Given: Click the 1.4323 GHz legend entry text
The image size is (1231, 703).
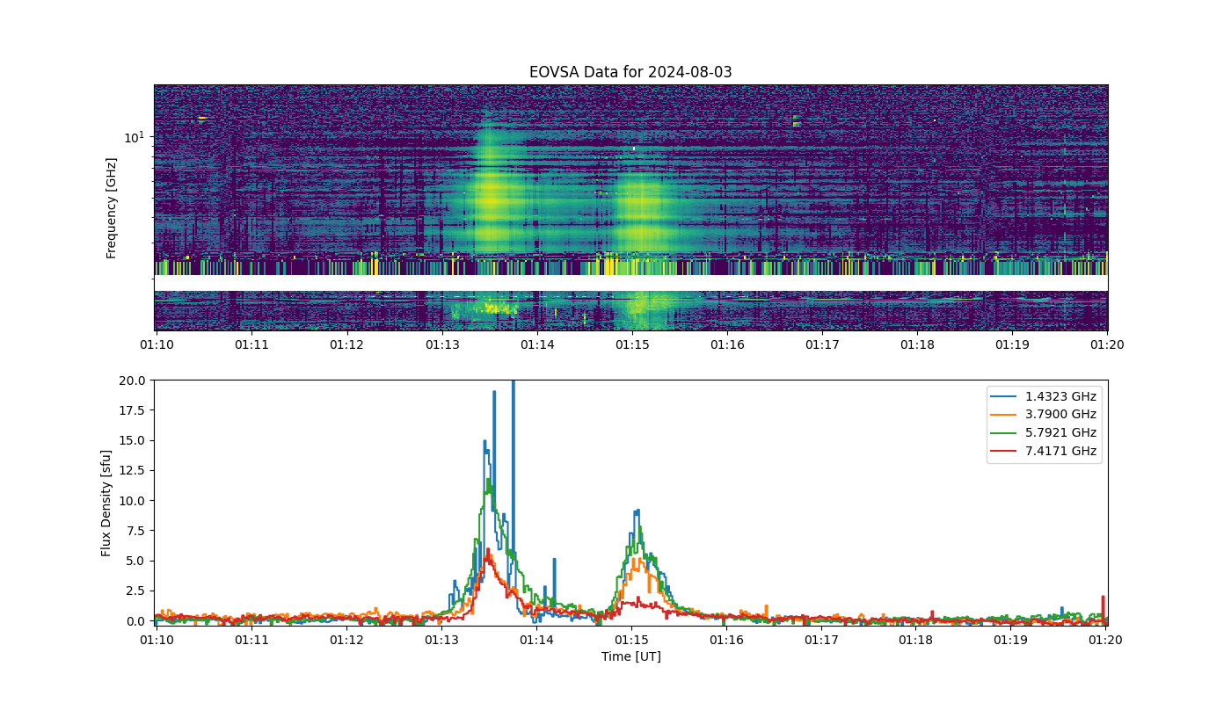Looking at the screenshot, I should [x=1061, y=396].
